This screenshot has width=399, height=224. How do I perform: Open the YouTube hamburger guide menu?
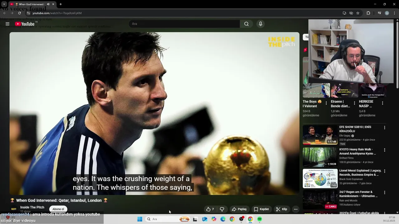(7, 24)
